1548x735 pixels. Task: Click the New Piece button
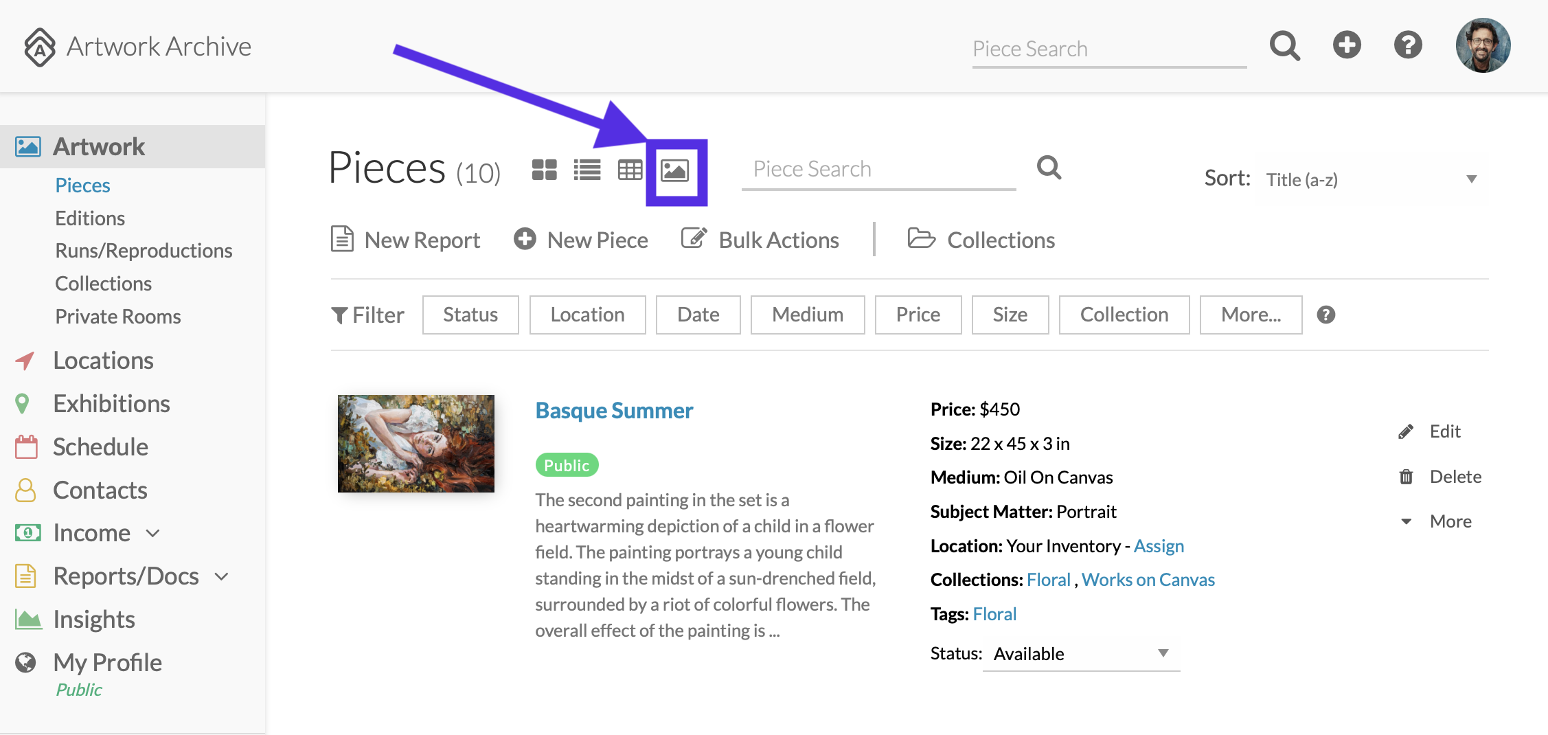(581, 240)
